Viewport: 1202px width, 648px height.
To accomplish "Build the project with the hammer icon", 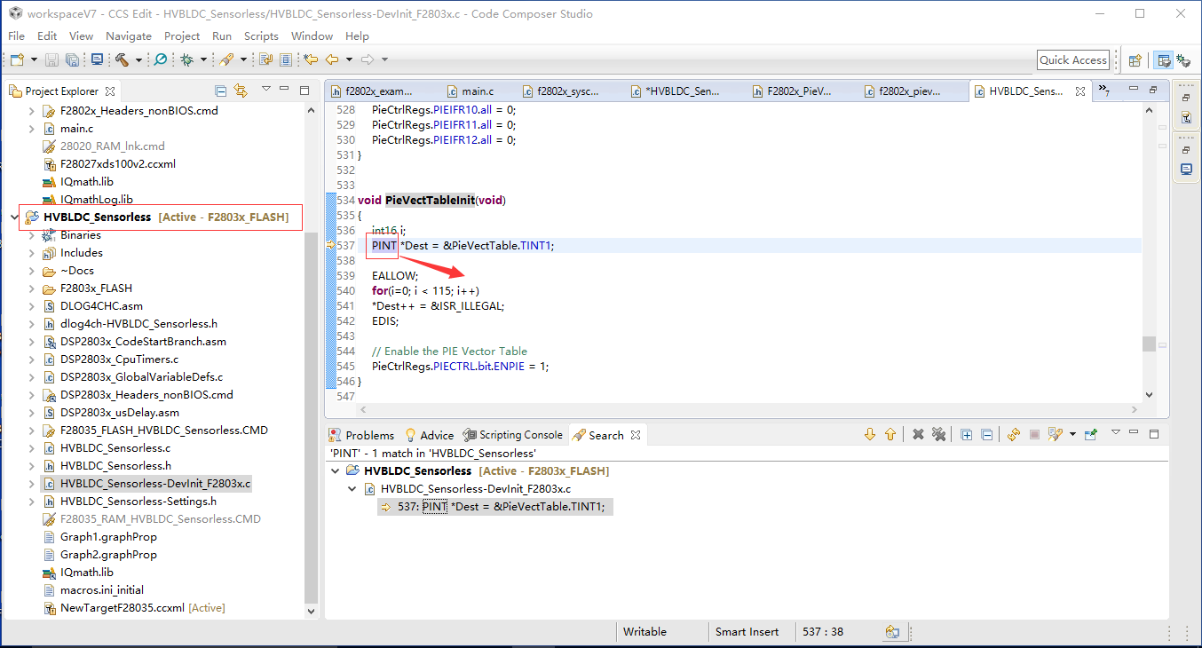I will [122, 59].
